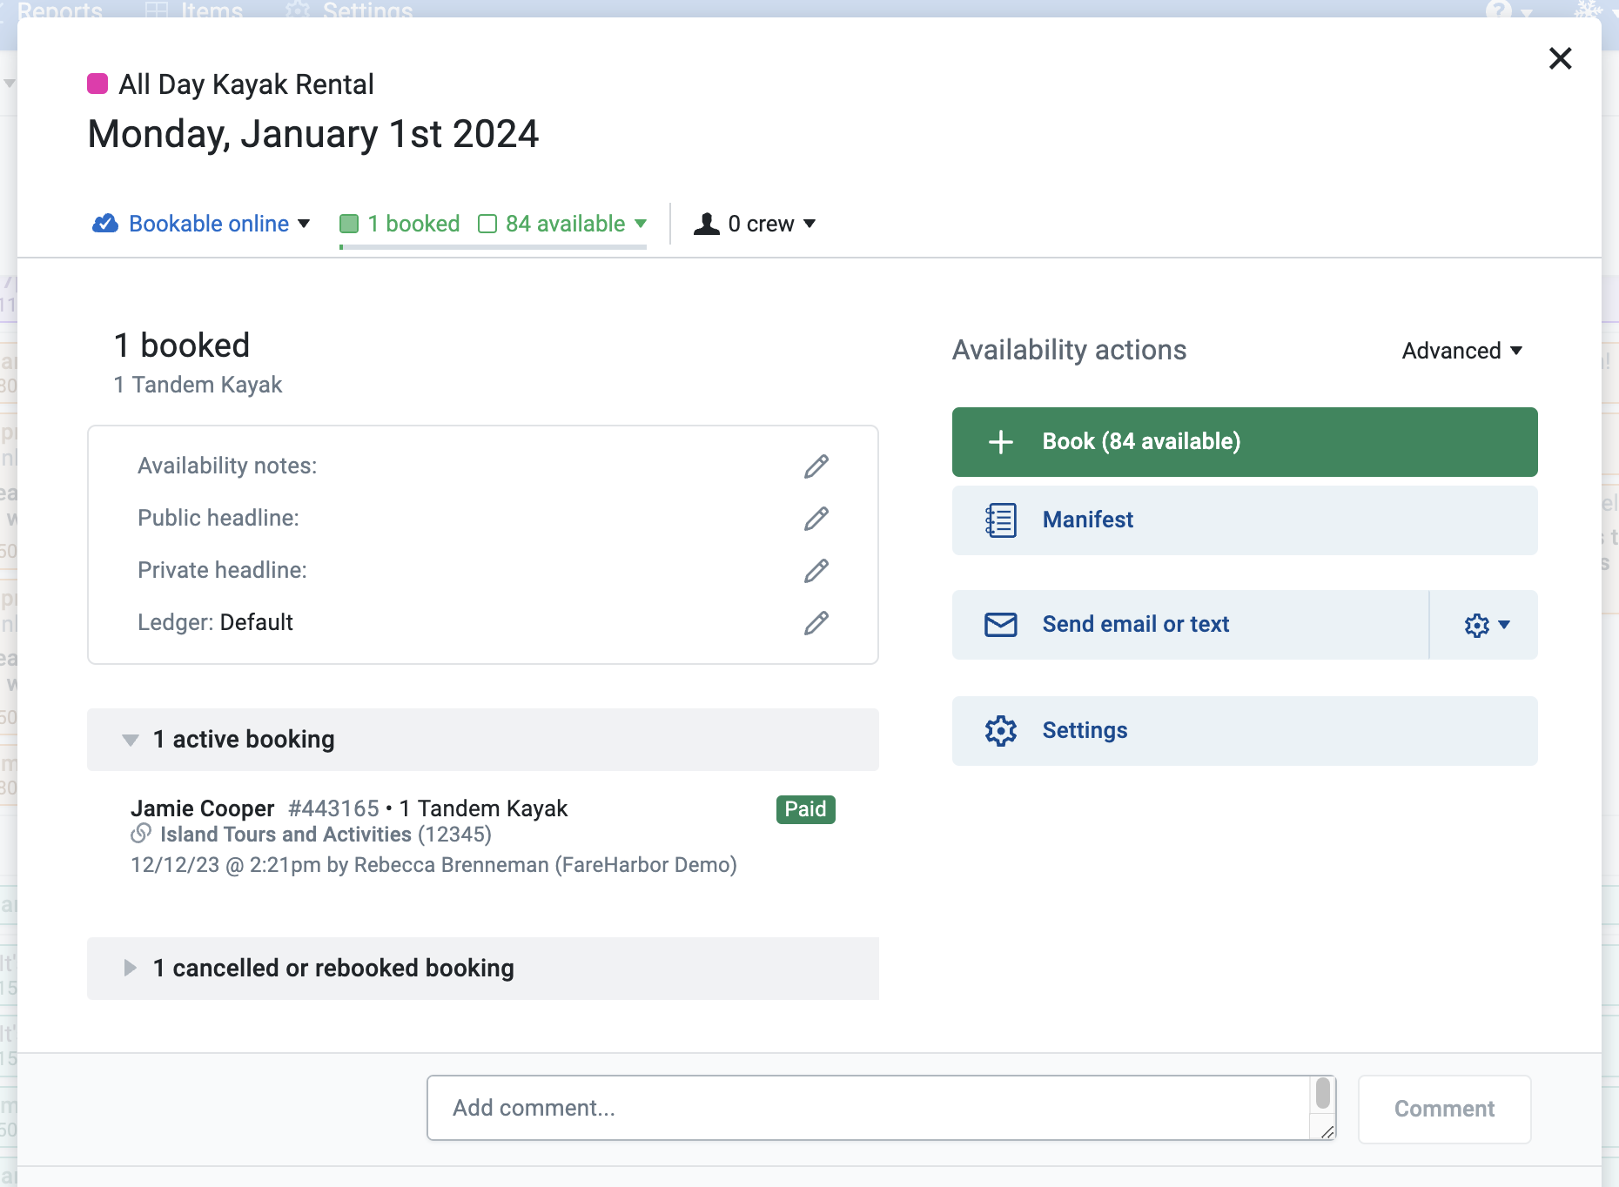Open the Advanced dropdown

1461,351
